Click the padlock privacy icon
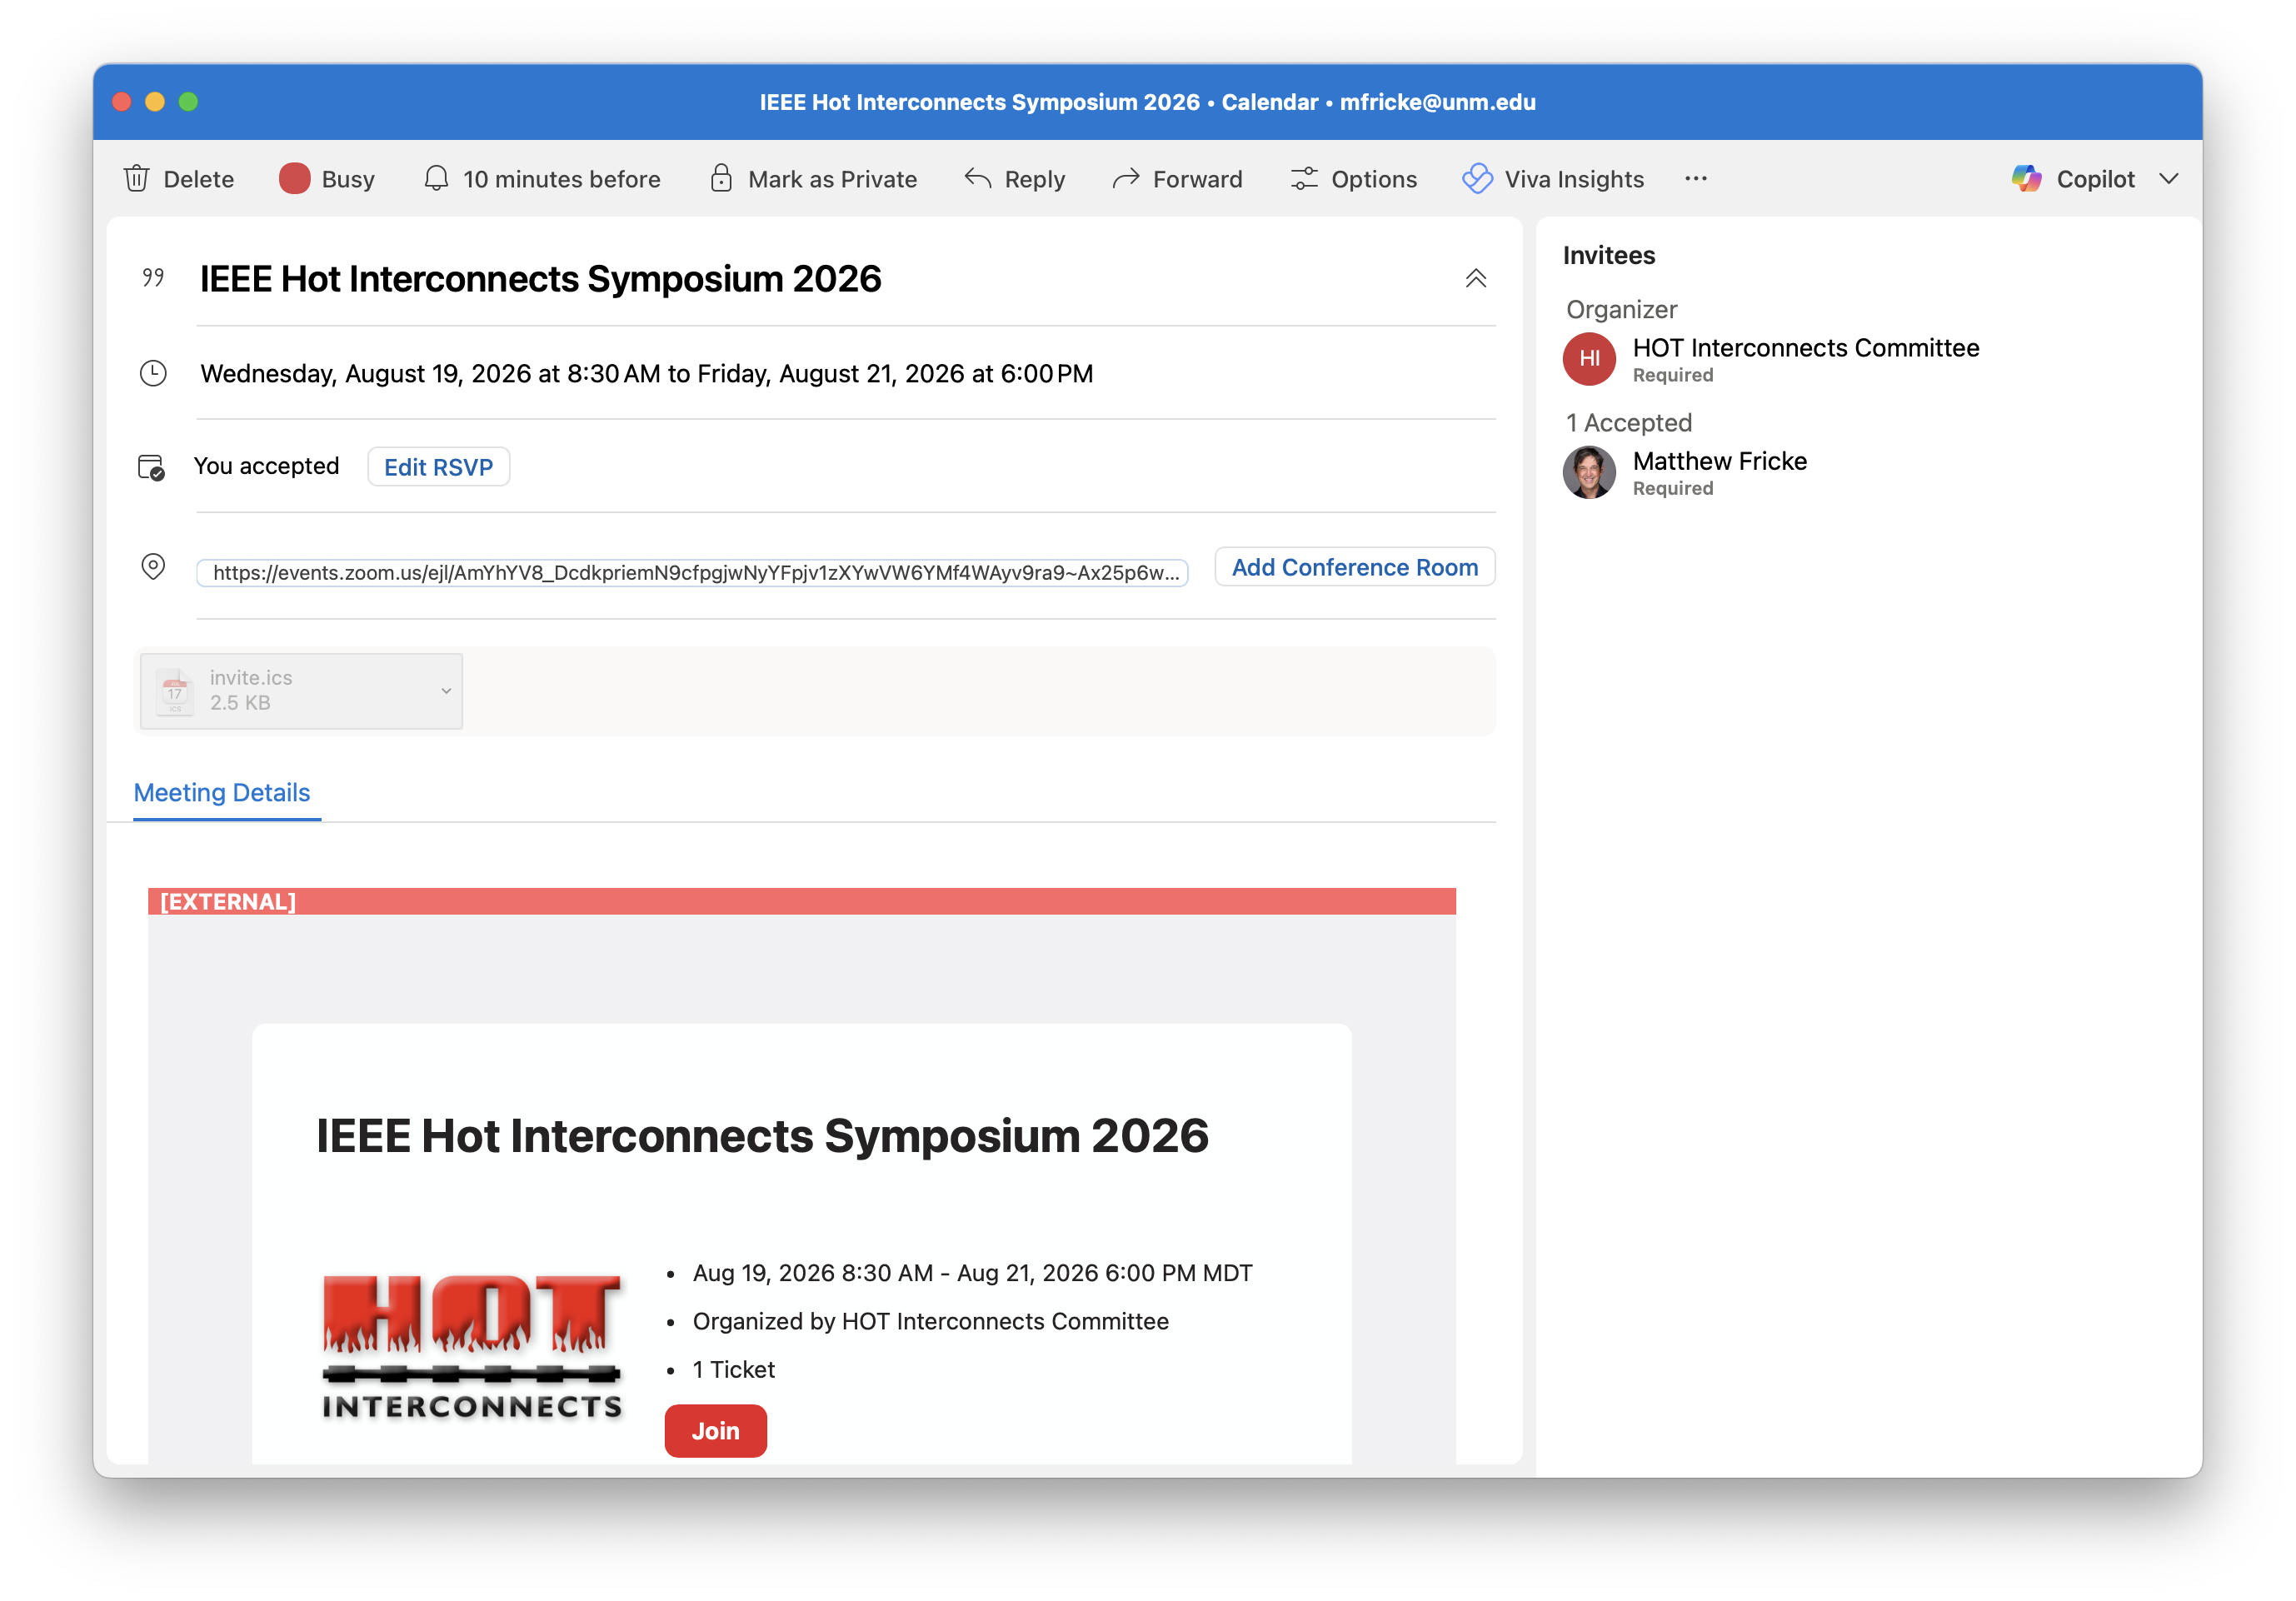The height and width of the screenshot is (1601, 2296). (721, 179)
